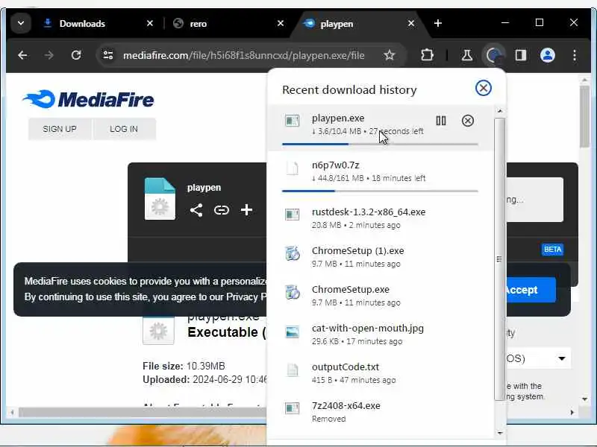This screenshot has height=447, width=597.
Task: Toggle the browser side panel
Action: (521, 55)
